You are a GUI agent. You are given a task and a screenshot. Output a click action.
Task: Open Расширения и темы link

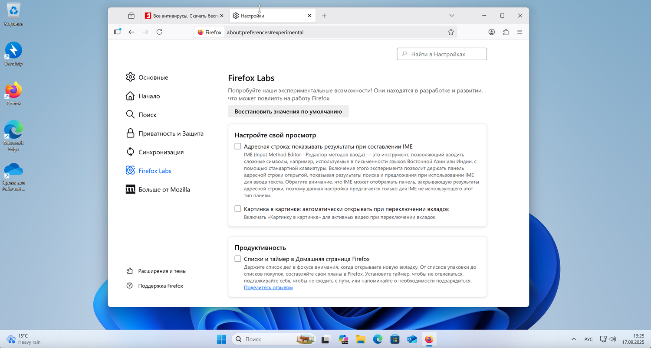(156, 271)
